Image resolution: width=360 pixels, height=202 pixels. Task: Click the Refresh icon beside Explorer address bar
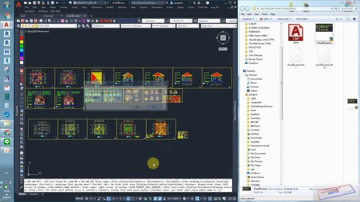coord(336,8)
